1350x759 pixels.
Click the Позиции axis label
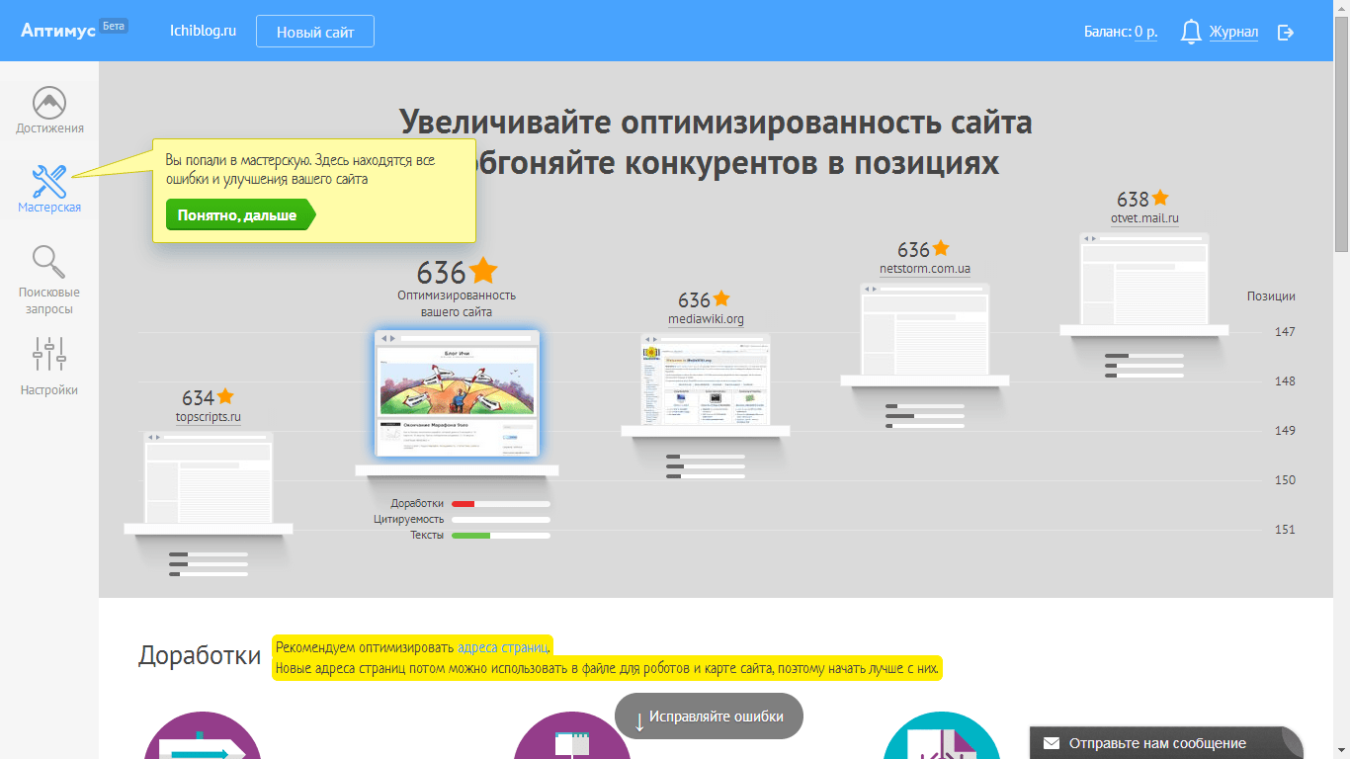coord(1271,295)
